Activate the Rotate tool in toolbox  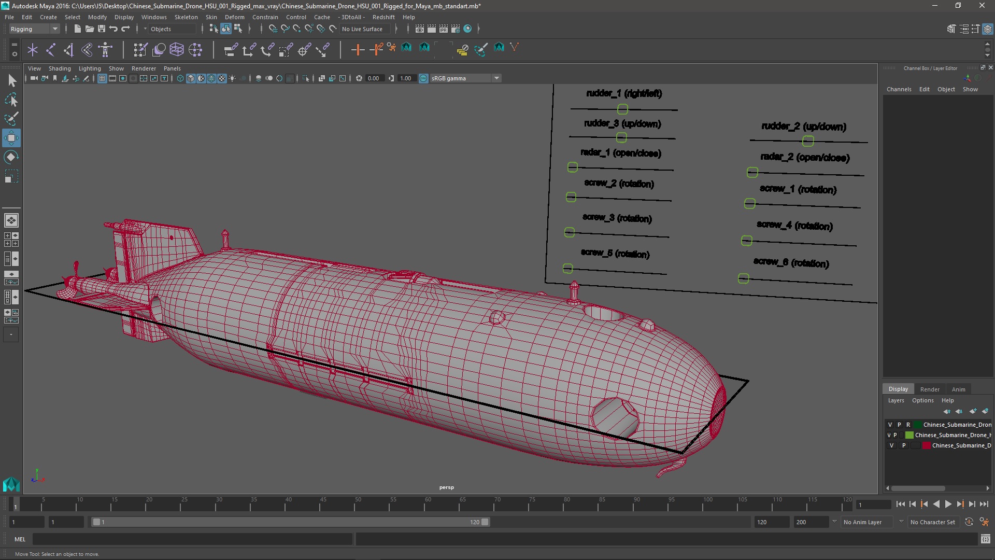point(11,157)
